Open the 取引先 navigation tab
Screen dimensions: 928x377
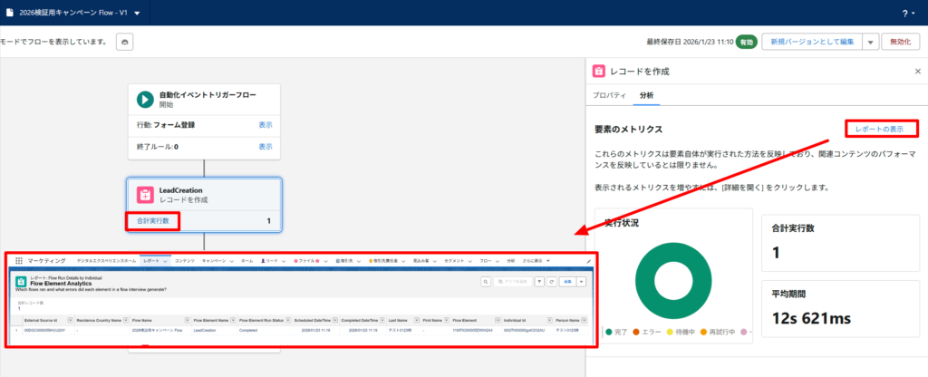344,261
